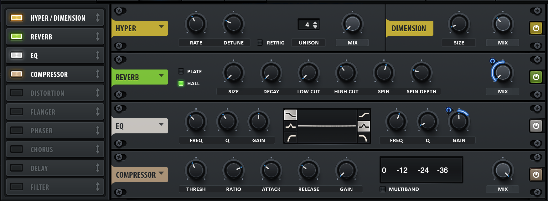Select the low shelf shape for EQ left band

290,115
